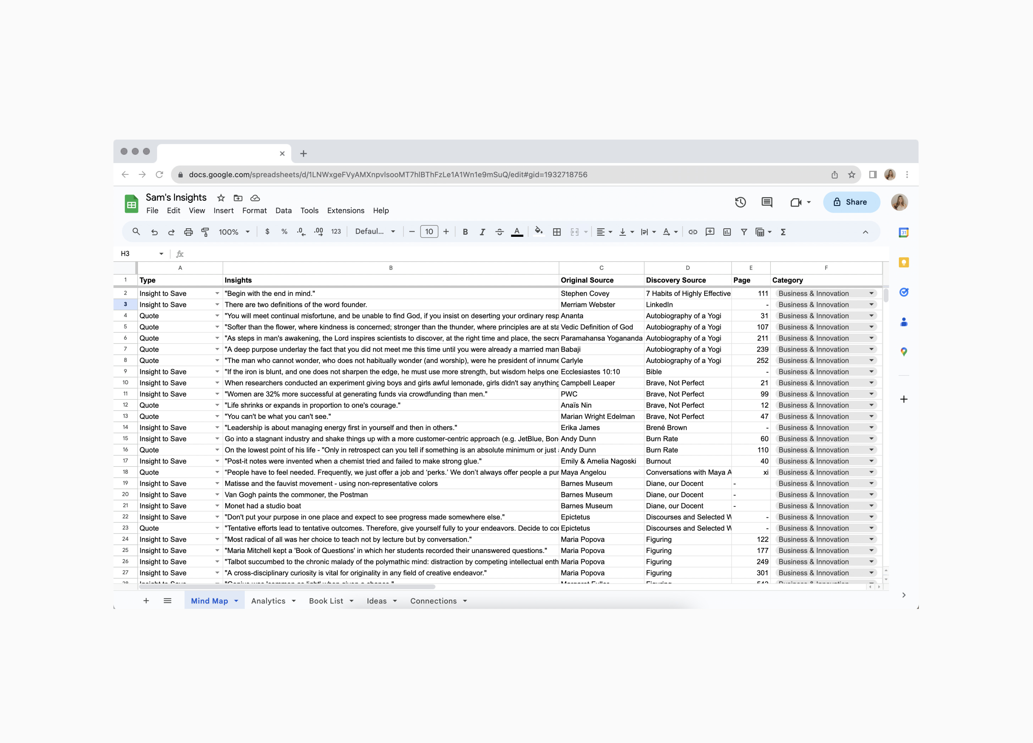Open the zoom 100% dropdown
The image size is (1033, 743).
coord(234,232)
